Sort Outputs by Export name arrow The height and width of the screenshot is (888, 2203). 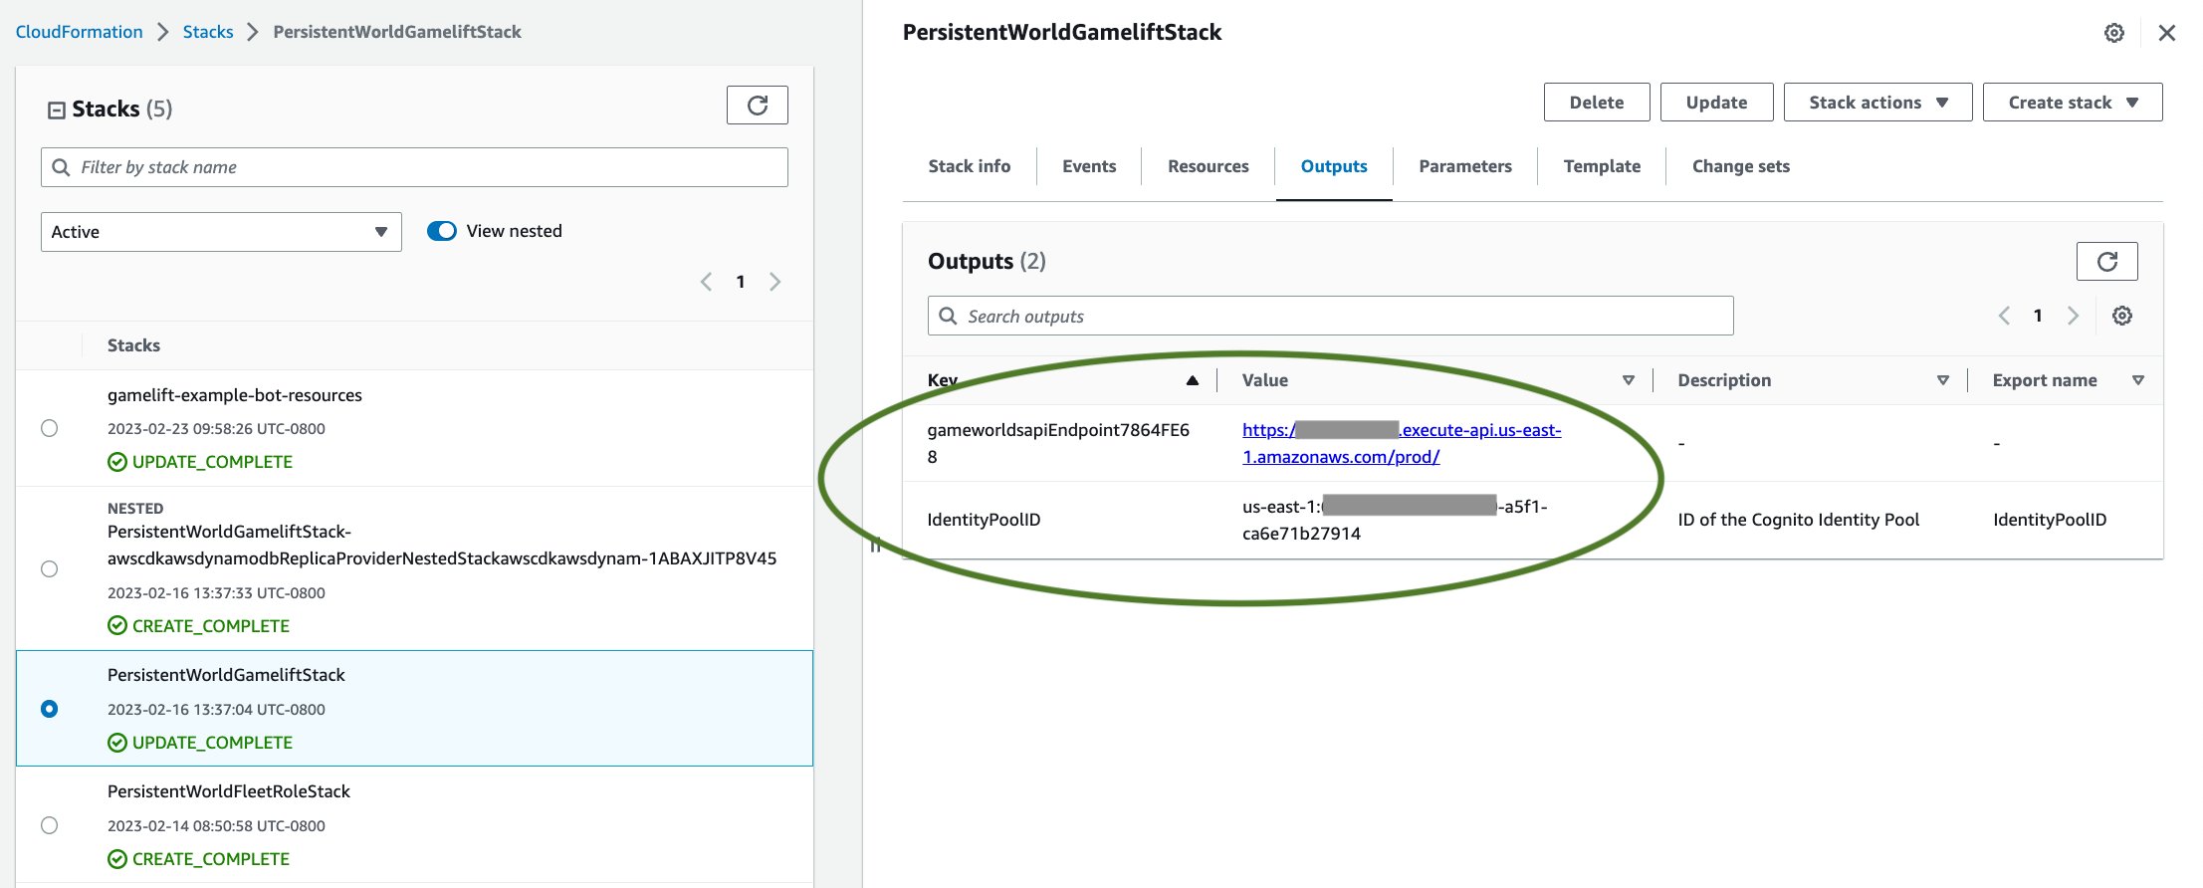[2137, 380]
